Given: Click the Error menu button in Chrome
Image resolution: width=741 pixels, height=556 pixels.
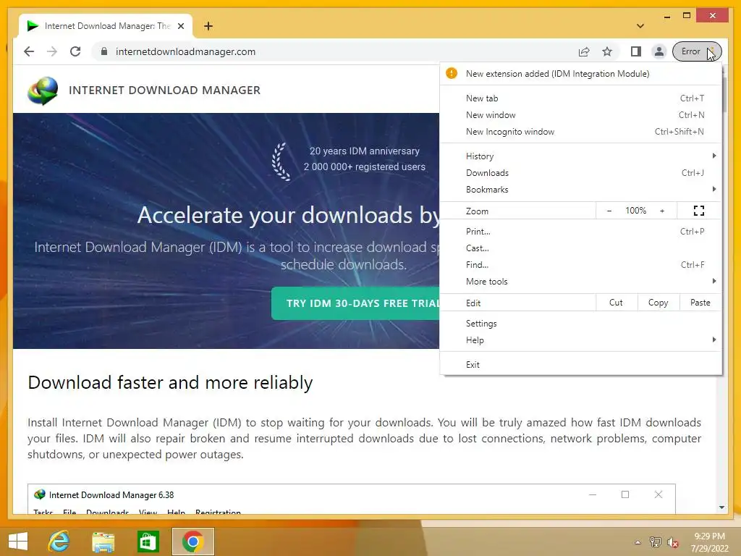Looking at the screenshot, I should click(x=697, y=51).
